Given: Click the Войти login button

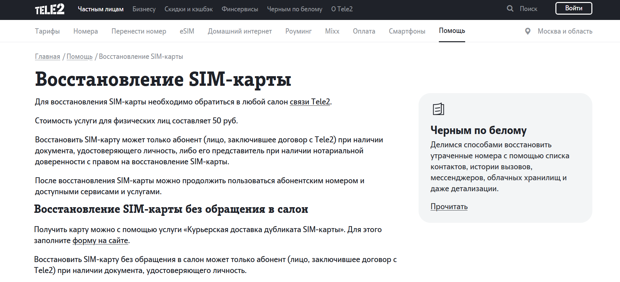Looking at the screenshot, I should click(574, 8).
